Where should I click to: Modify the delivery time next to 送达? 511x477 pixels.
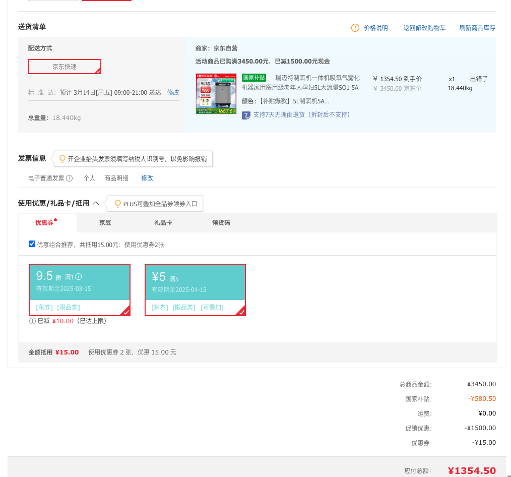173,92
